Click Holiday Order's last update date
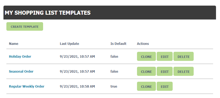Screen dimensions: 220x98 coord(77,56)
